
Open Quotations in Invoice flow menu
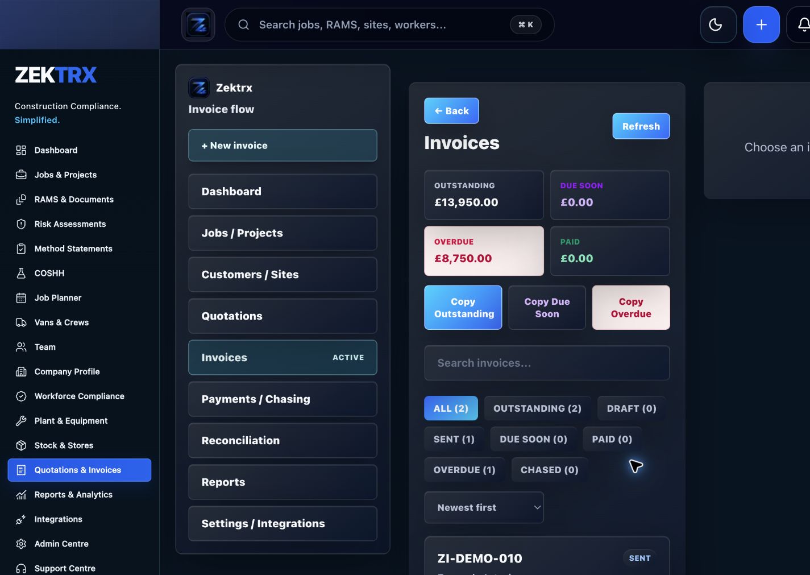pos(283,316)
